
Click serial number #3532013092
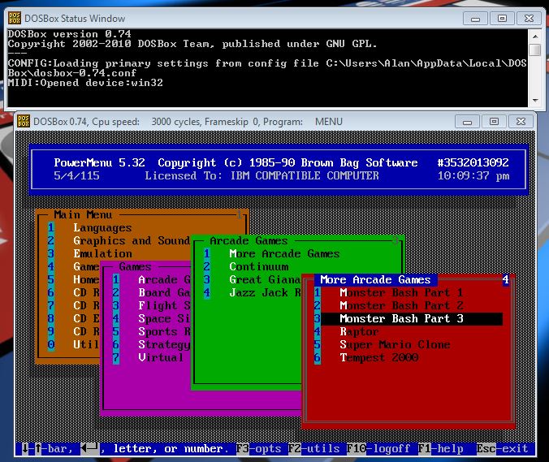point(473,162)
